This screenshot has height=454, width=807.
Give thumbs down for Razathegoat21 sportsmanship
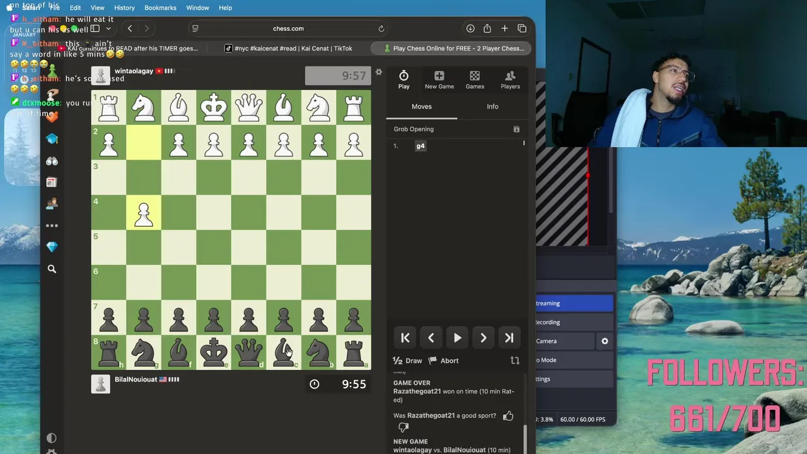point(403,428)
